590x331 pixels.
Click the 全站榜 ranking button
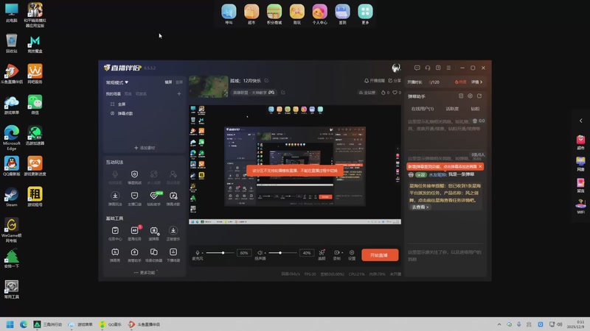tap(367, 93)
